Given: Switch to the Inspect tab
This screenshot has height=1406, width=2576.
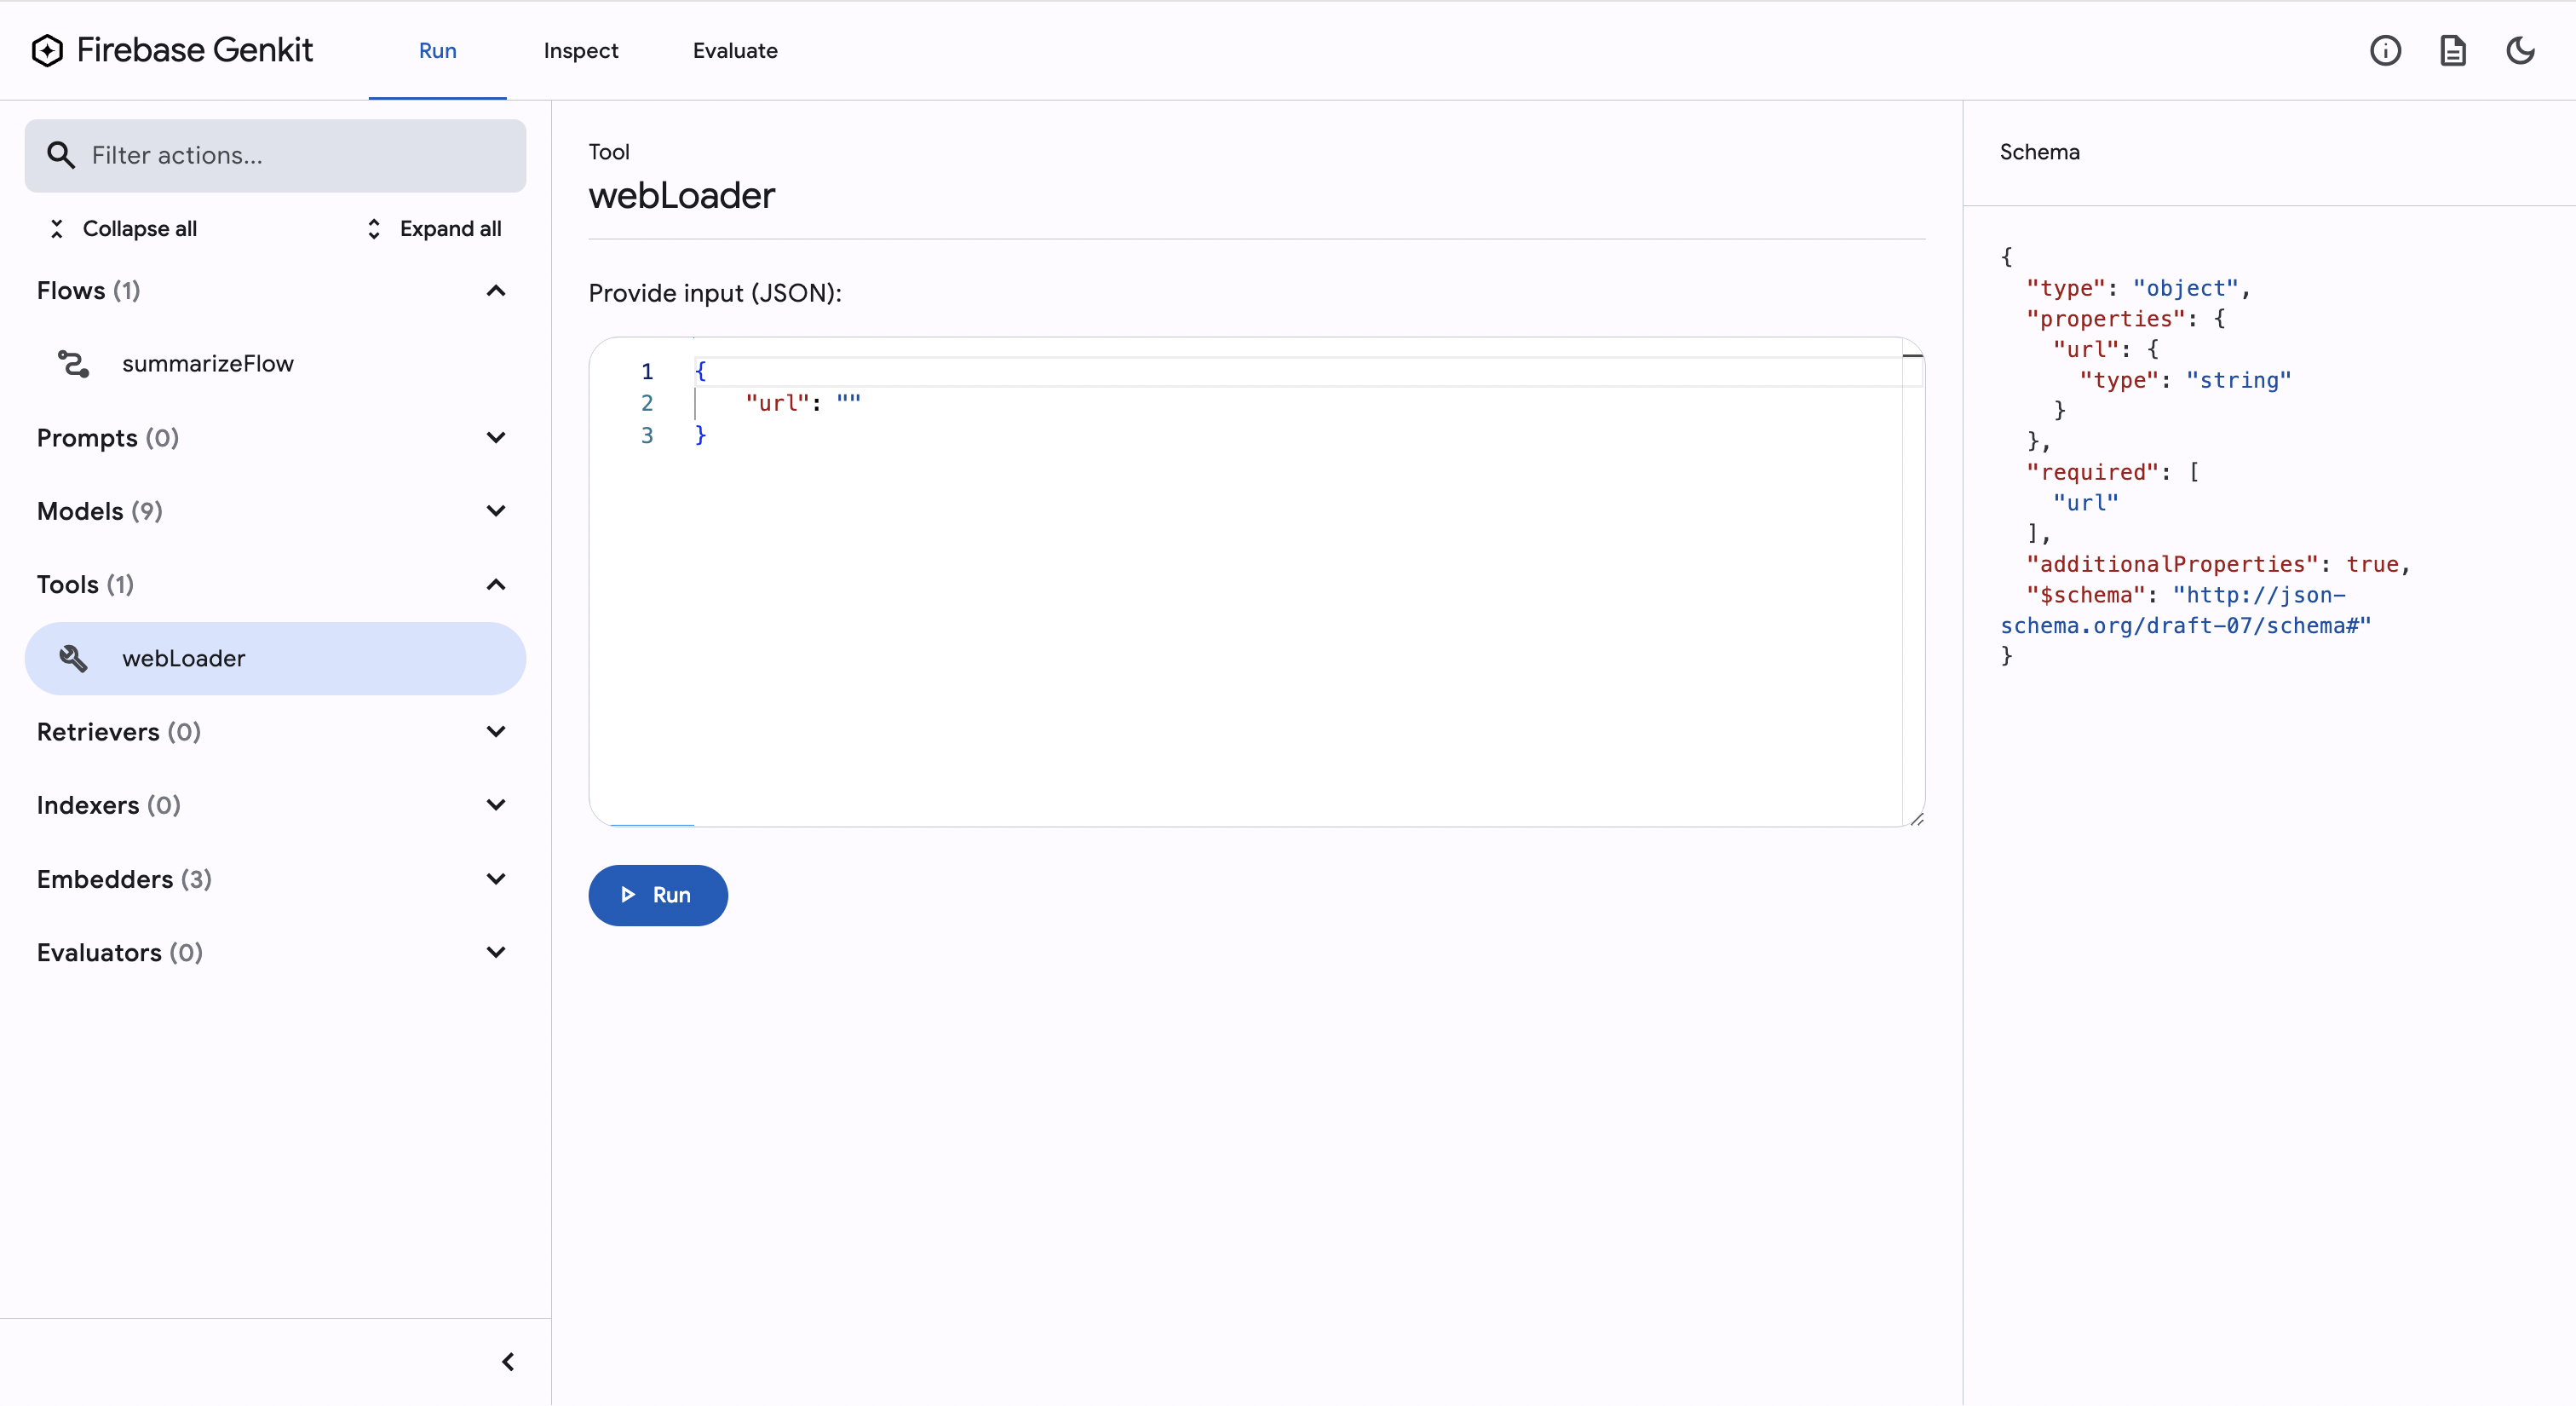Looking at the screenshot, I should pos(579,50).
